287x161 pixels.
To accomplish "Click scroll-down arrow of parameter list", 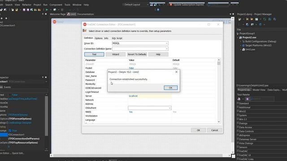I will pos(218,122).
